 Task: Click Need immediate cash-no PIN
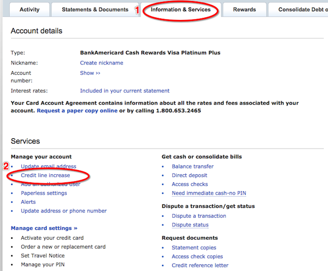209,193
